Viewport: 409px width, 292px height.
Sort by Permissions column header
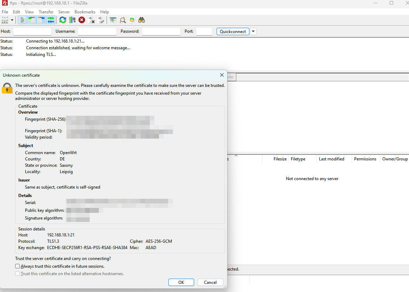365,159
